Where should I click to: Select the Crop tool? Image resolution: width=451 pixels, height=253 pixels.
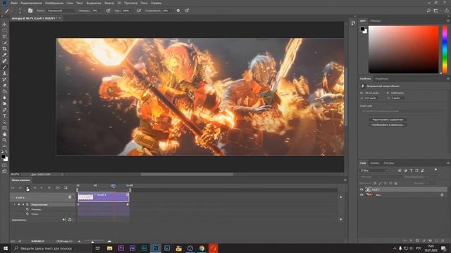tap(4, 48)
